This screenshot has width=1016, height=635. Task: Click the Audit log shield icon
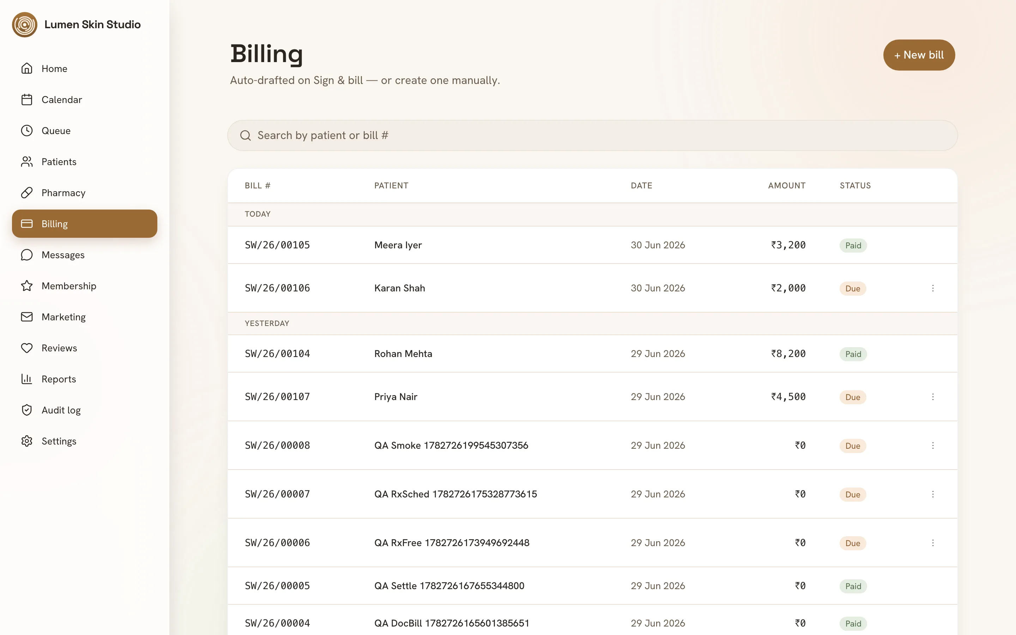[27, 410]
